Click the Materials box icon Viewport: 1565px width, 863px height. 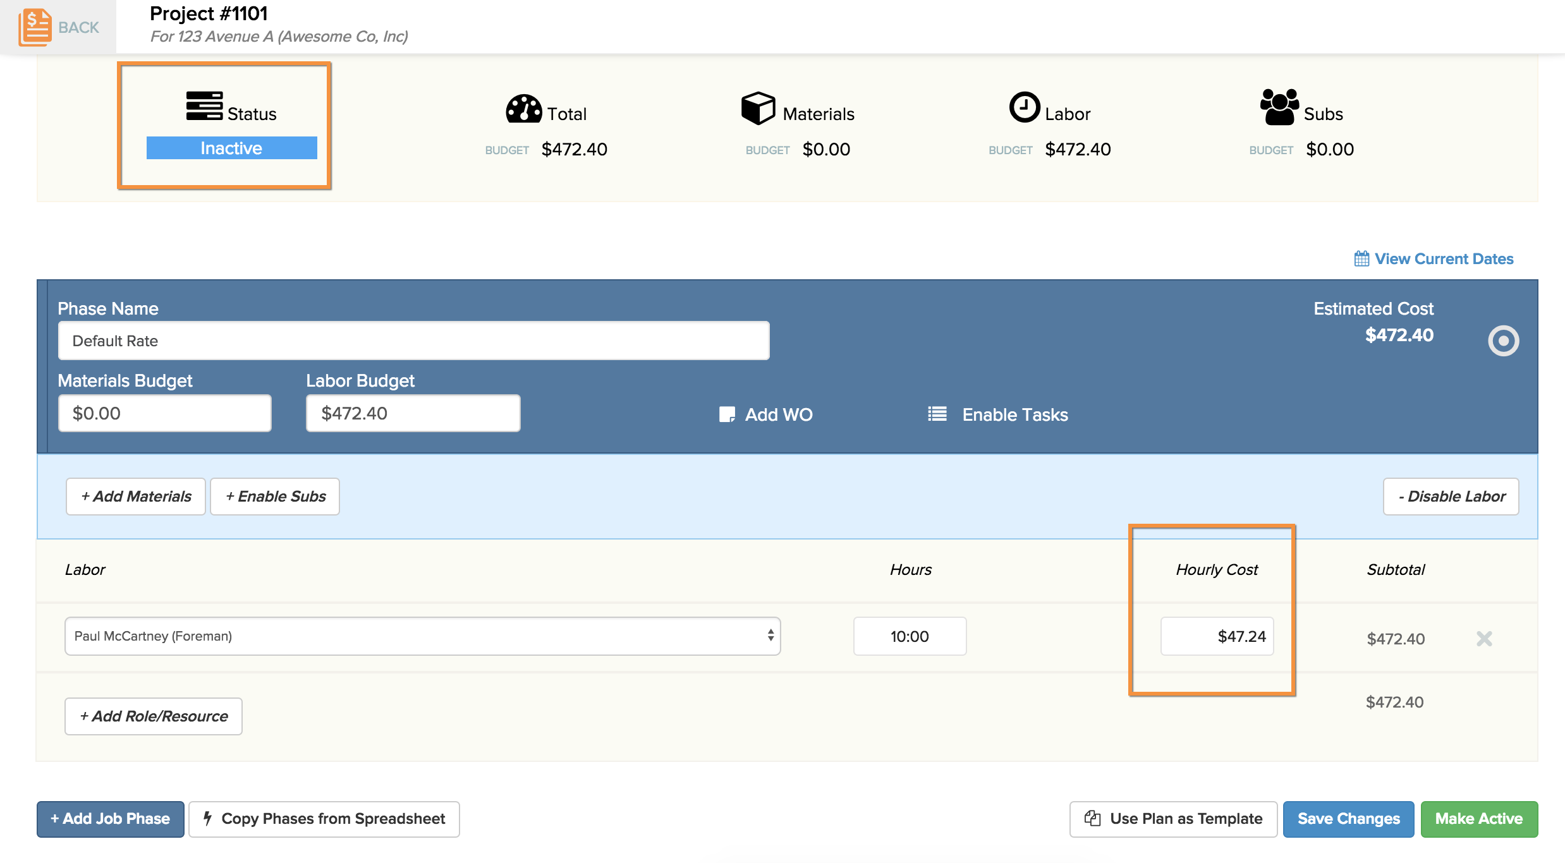(x=758, y=108)
